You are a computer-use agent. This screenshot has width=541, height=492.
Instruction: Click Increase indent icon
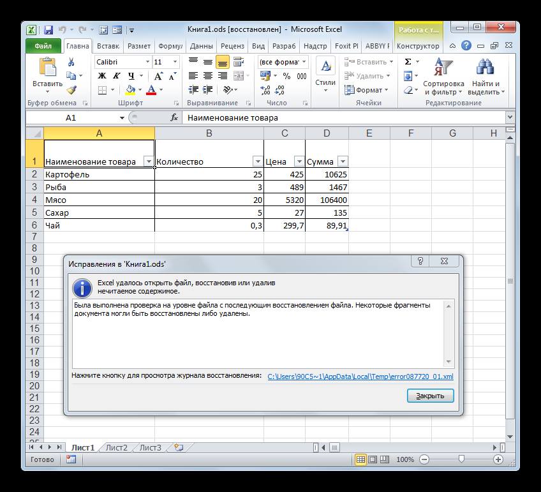click(208, 90)
